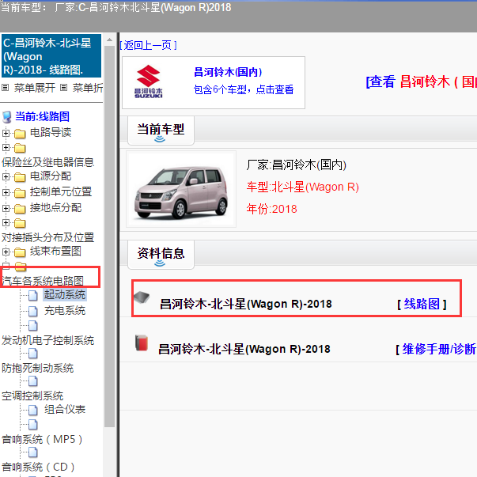
Task: Open the [线路图] link
Action: [x=422, y=304]
